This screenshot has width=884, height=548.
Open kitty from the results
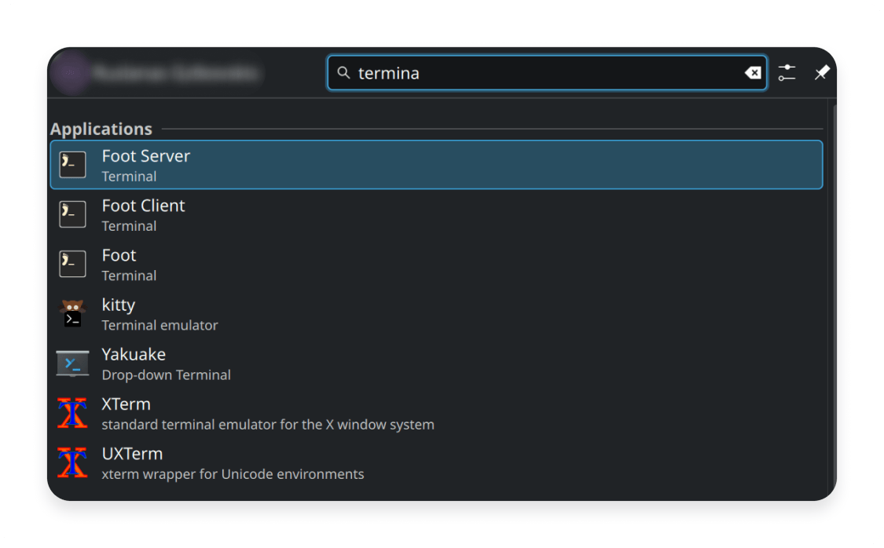436,313
